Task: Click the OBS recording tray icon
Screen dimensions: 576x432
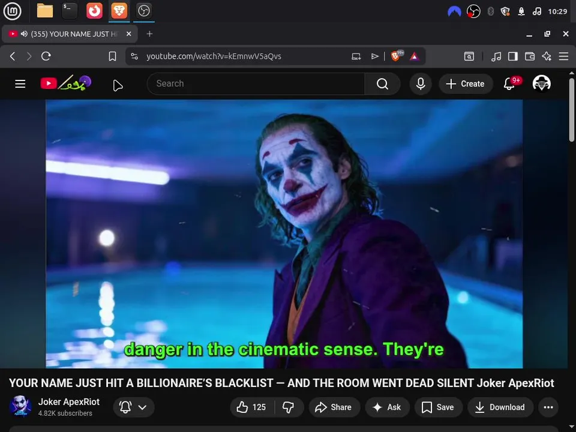Action: click(x=473, y=11)
